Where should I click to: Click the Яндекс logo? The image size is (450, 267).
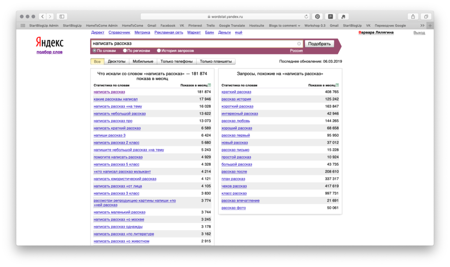(x=50, y=43)
